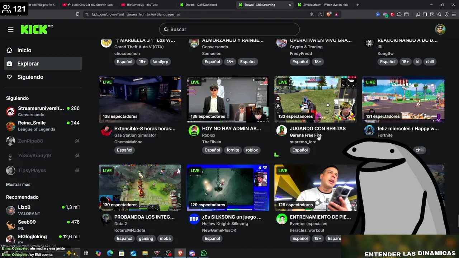The height and width of the screenshot is (258, 459).
Task: Click the Español tag under ChemaMalone
Action: pyautogui.click(x=124, y=150)
